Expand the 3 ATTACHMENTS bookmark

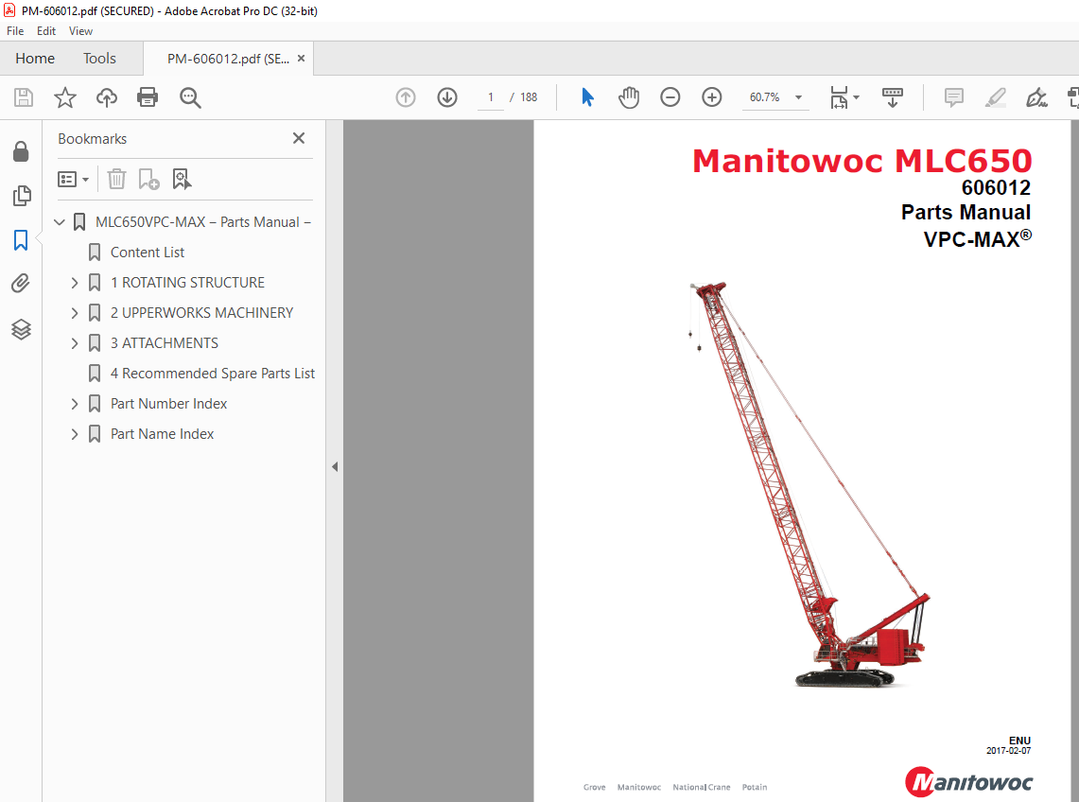75,343
